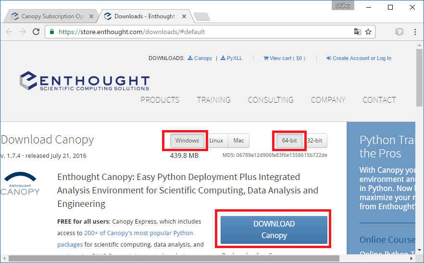The width and height of the screenshot is (424, 263).
Task: Open the CONSULTING menu
Action: (271, 100)
